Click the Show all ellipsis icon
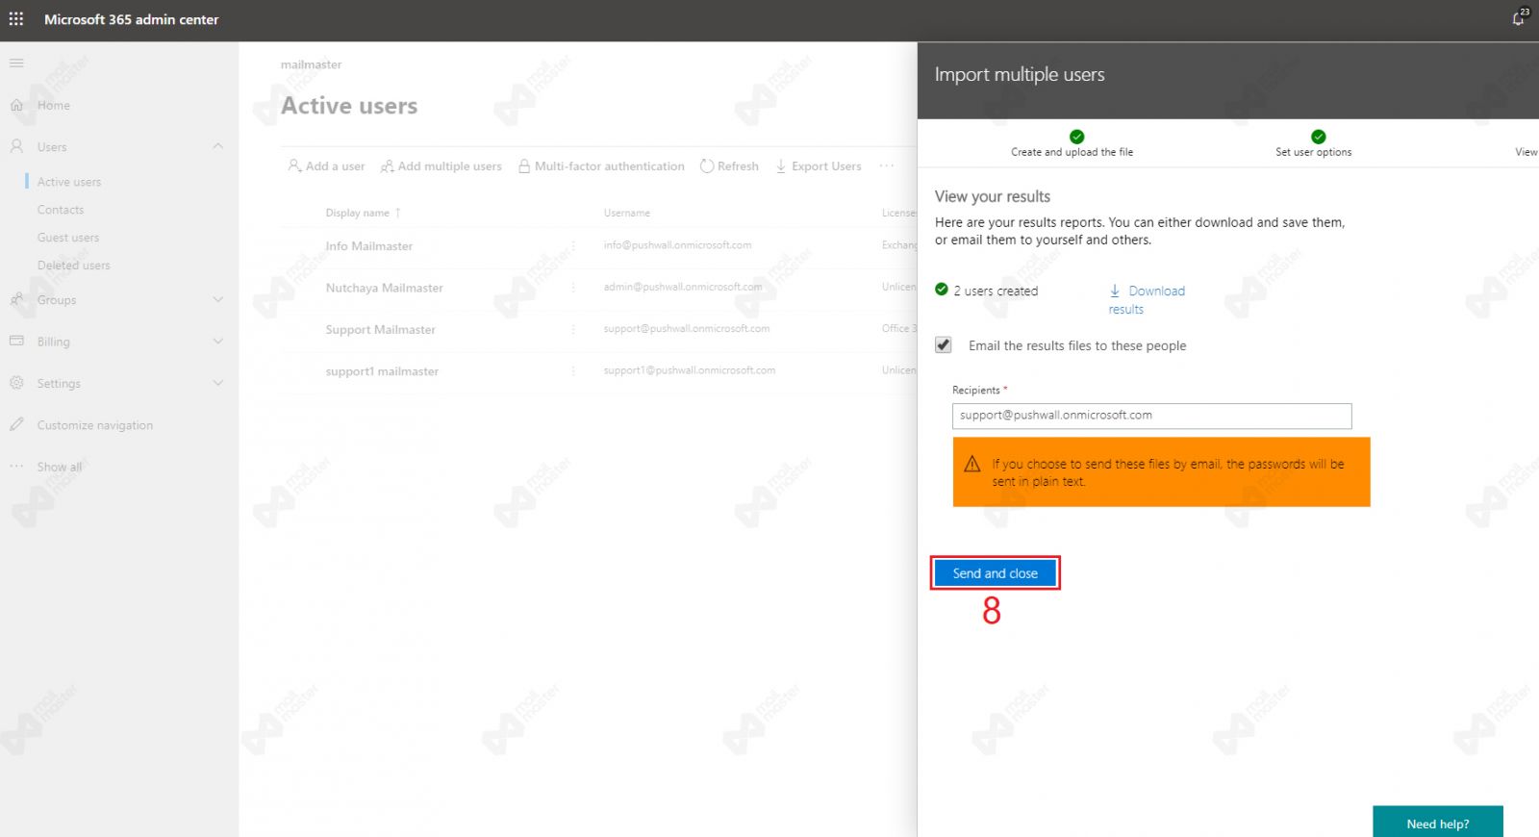This screenshot has height=837, width=1539. pos(16,467)
